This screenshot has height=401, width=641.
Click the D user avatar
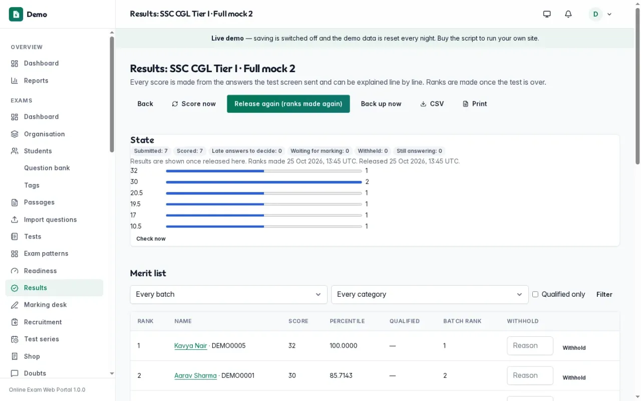pos(595,14)
